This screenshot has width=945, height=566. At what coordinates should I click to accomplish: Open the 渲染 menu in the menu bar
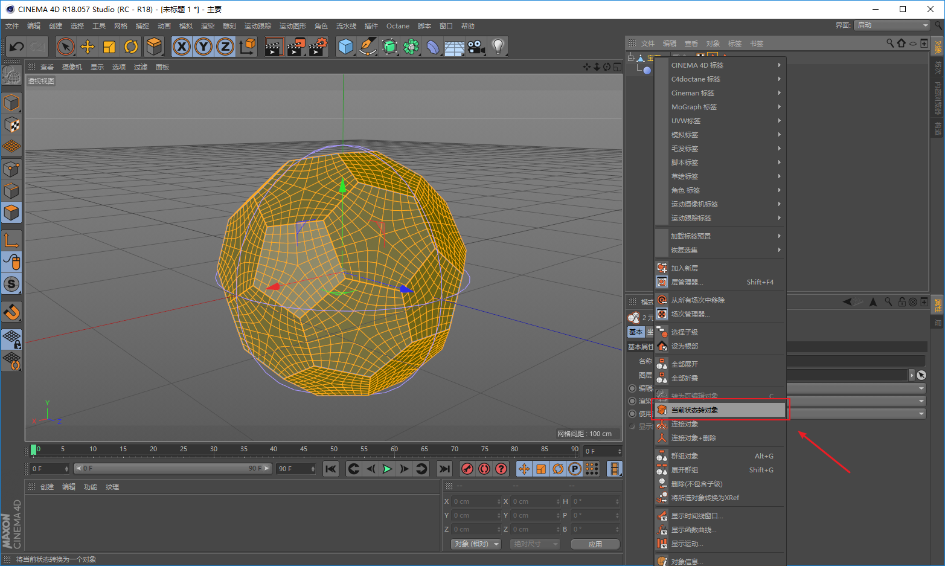point(208,26)
